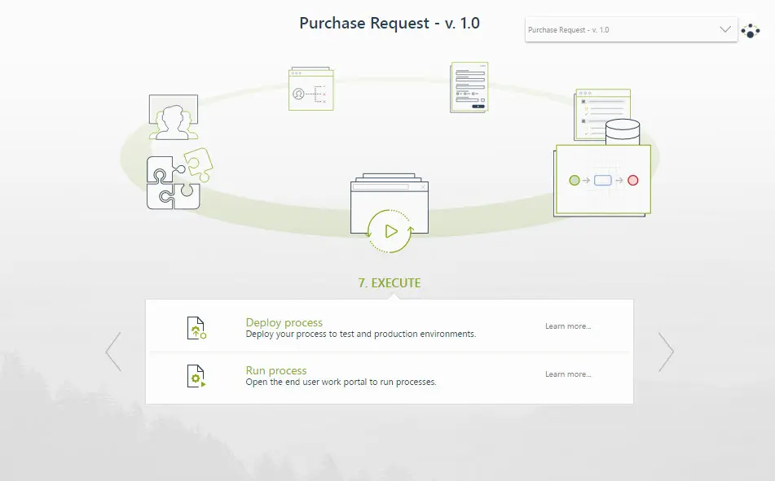Click the Execute play step icon
This screenshot has height=481, width=775.
(x=390, y=213)
